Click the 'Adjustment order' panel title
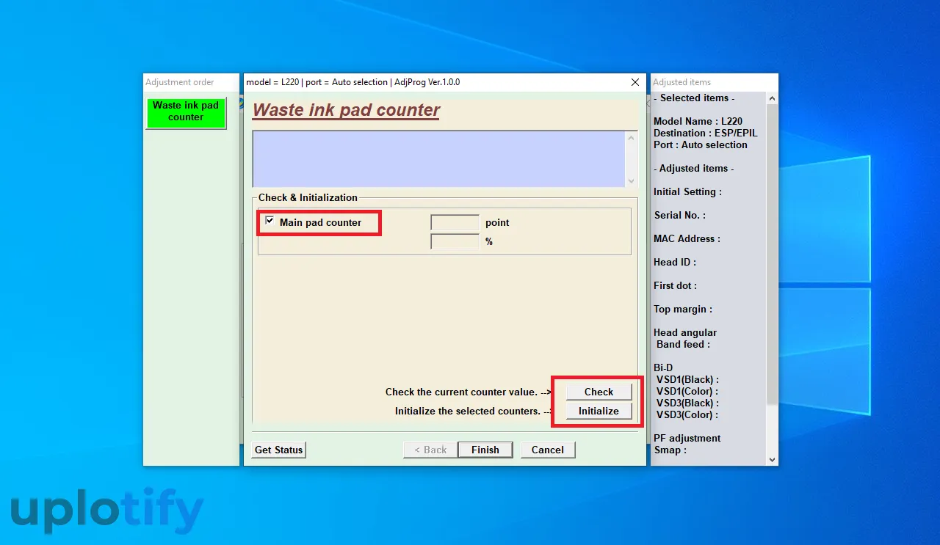The height and width of the screenshot is (545, 940). (x=180, y=82)
